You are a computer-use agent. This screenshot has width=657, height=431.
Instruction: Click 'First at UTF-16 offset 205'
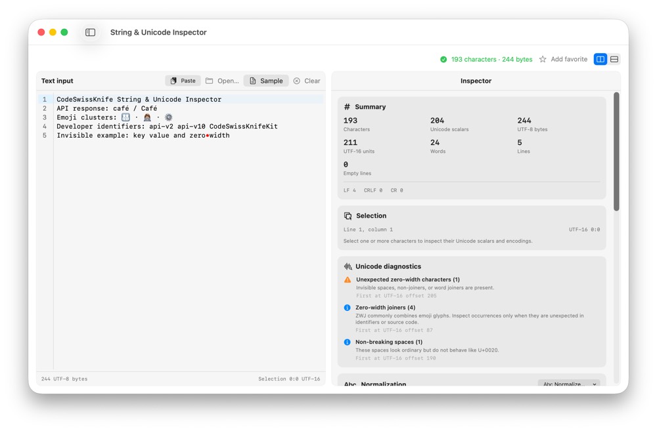tap(396, 296)
